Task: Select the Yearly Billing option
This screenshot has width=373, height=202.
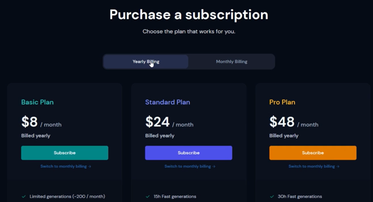Action: (x=146, y=62)
